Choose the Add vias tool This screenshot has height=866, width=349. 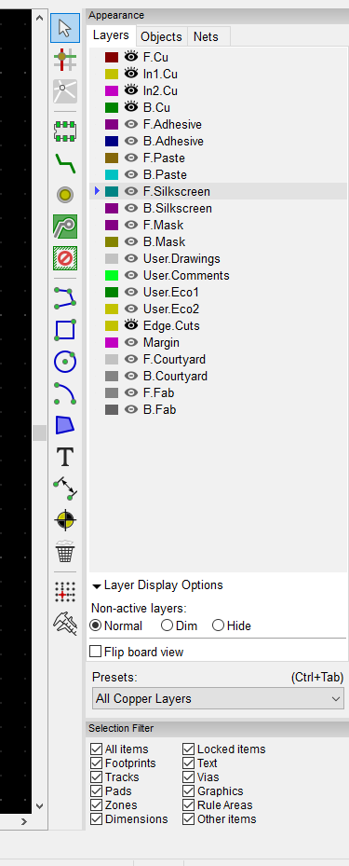click(65, 195)
